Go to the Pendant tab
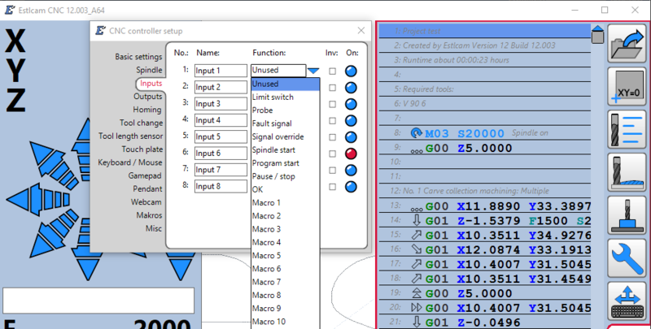 click(147, 189)
